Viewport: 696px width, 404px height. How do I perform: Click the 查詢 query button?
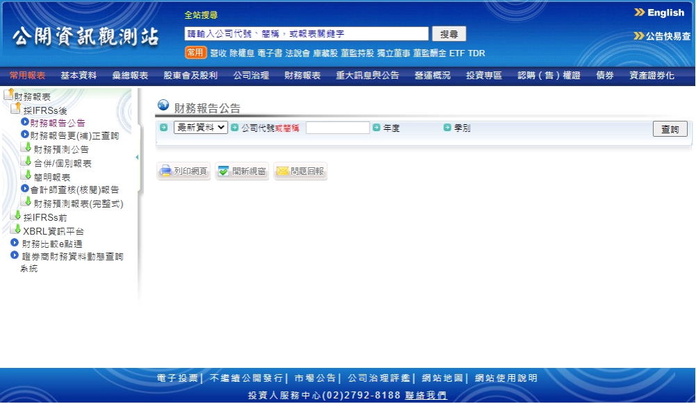pos(669,128)
